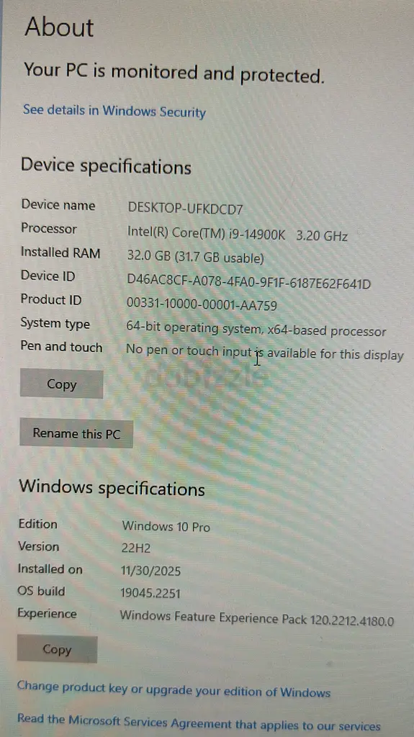
Task: Click the Pen and touch value text
Action: pos(264,353)
